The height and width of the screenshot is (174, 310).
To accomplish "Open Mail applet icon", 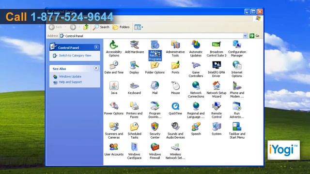I will point(155,88).
